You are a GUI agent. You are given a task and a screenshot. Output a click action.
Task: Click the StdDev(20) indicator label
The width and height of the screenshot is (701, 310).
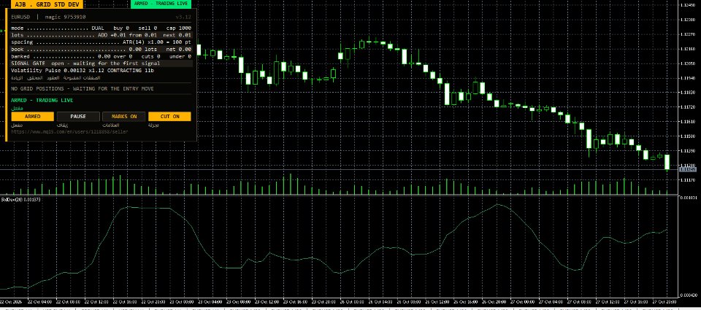21,200
